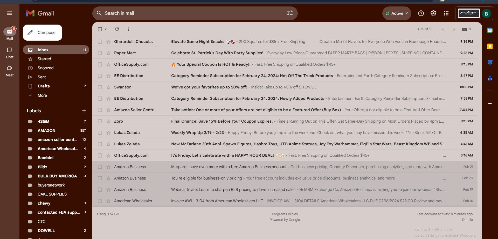
Task: Open Google Tasks side panel
Action: tap(490, 62)
